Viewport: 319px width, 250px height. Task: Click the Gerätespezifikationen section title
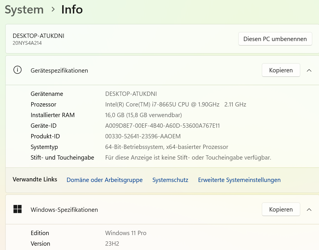click(59, 71)
